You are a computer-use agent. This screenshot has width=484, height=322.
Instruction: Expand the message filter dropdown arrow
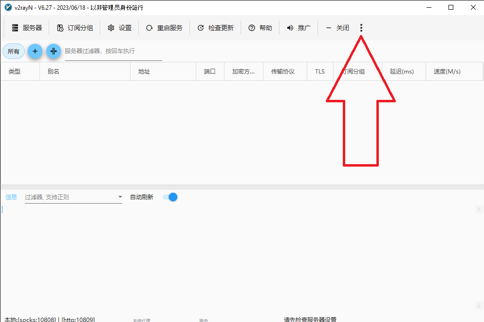click(x=120, y=197)
